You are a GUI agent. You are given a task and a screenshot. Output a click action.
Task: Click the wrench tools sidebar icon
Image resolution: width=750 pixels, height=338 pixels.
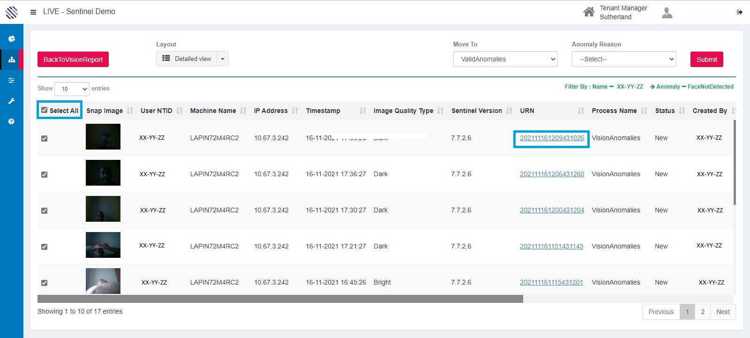(12, 101)
